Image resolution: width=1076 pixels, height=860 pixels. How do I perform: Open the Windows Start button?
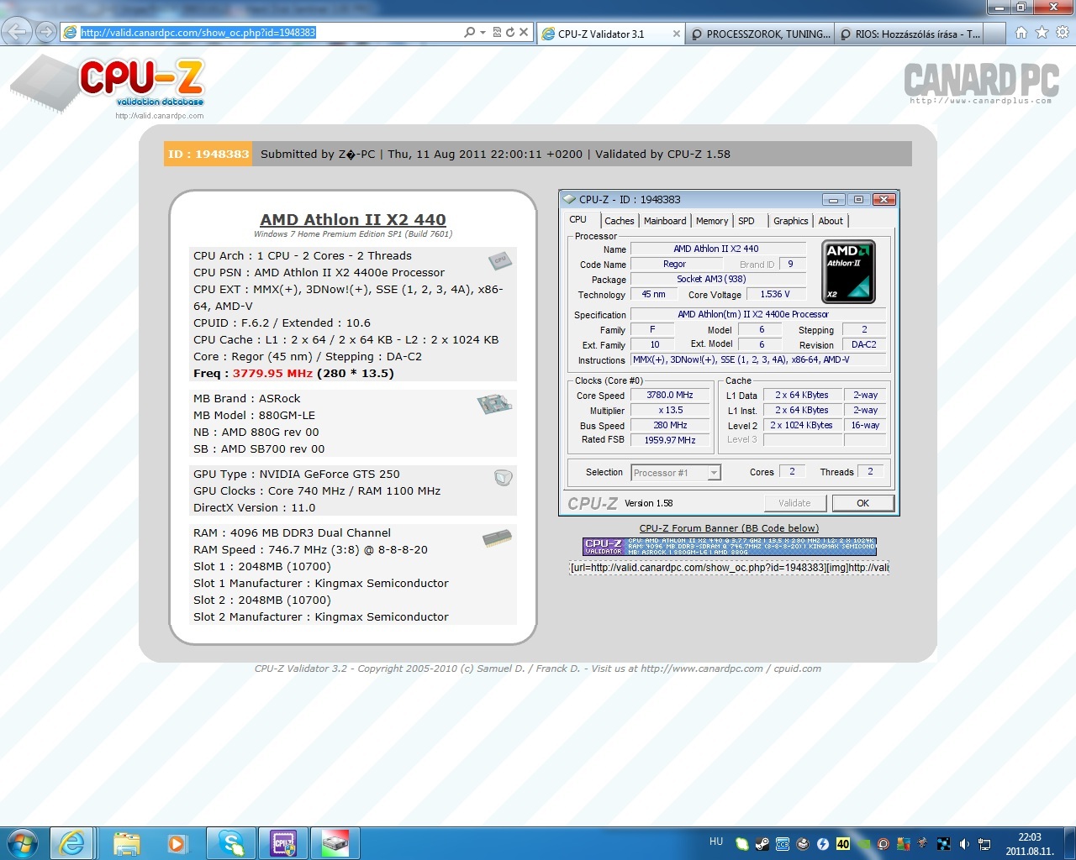[22, 842]
